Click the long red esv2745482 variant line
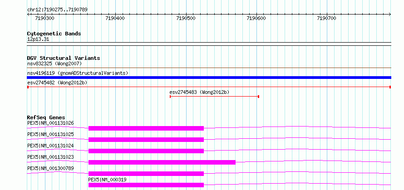404x190 pixels. (209, 87)
